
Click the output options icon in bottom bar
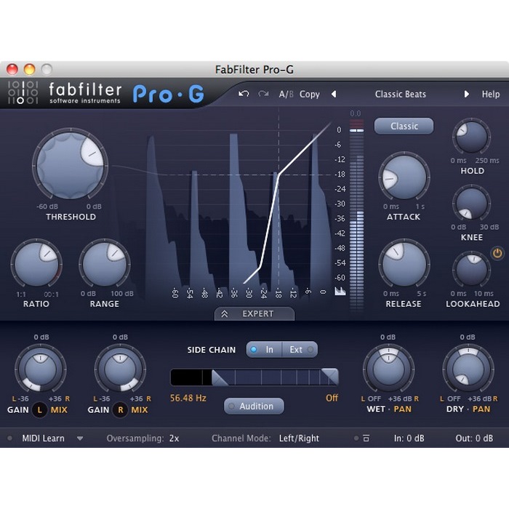point(366,438)
